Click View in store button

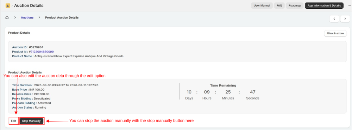click(335, 34)
